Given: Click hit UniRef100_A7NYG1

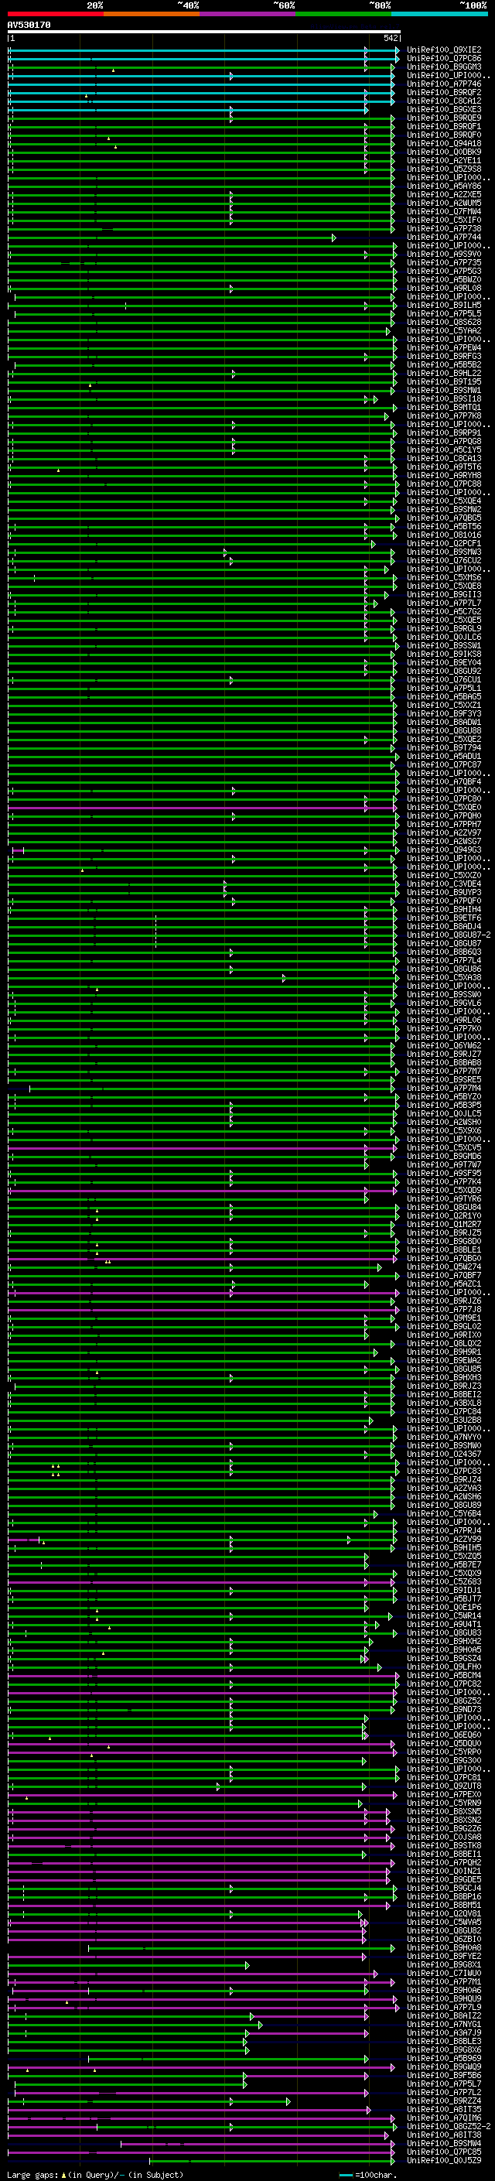Looking at the screenshot, I should 444,2025.
